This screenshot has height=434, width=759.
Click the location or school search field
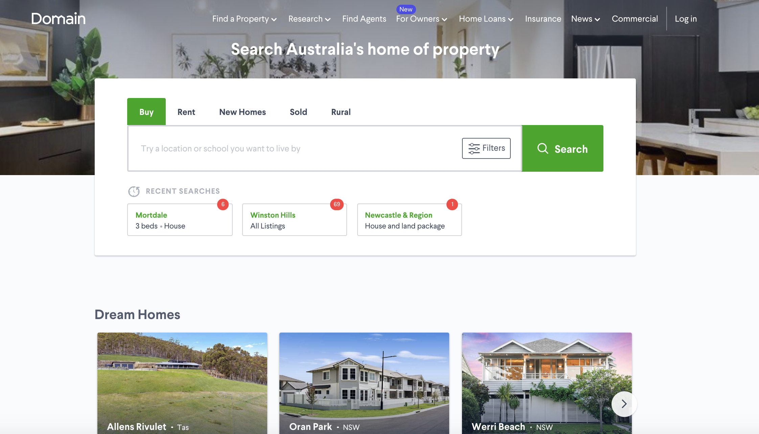pos(294,148)
